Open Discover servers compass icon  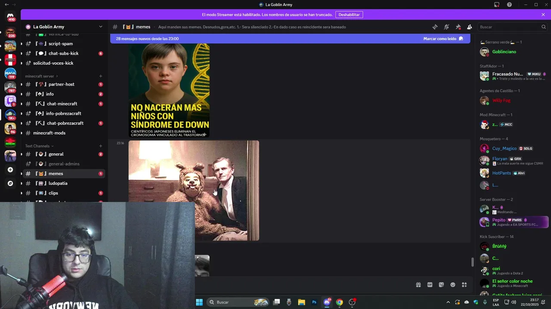coord(10,183)
